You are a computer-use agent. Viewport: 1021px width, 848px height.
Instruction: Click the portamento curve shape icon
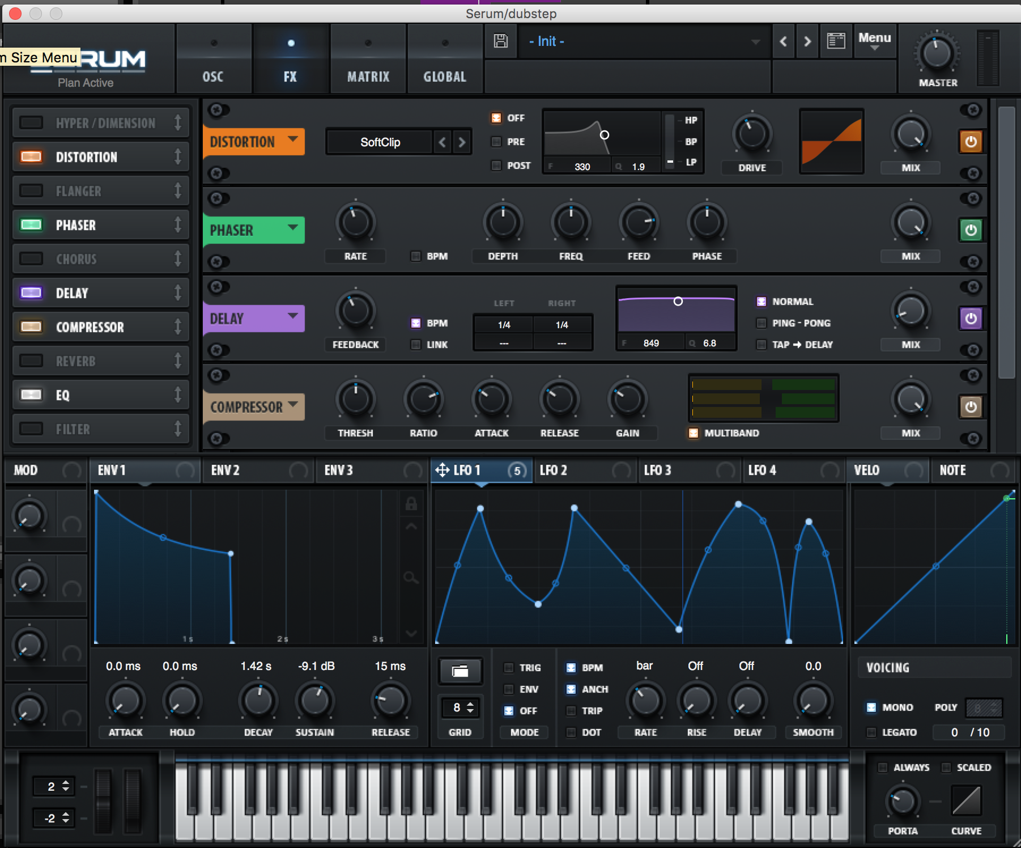[966, 800]
